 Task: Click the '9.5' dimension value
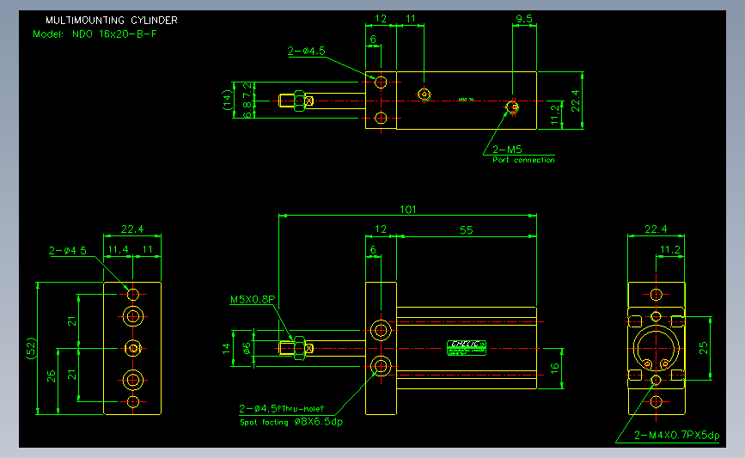(x=524, y=19)
